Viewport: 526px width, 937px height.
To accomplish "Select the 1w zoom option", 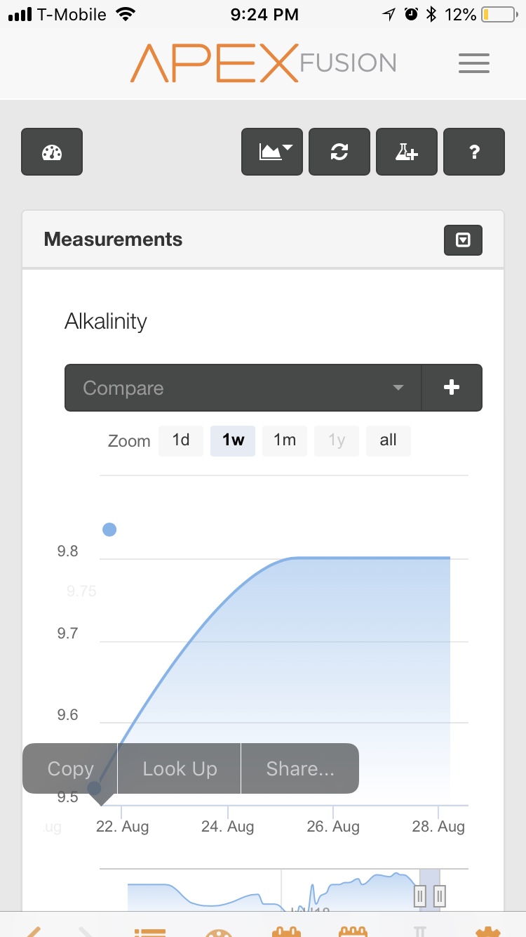I will tap(233, 440).
